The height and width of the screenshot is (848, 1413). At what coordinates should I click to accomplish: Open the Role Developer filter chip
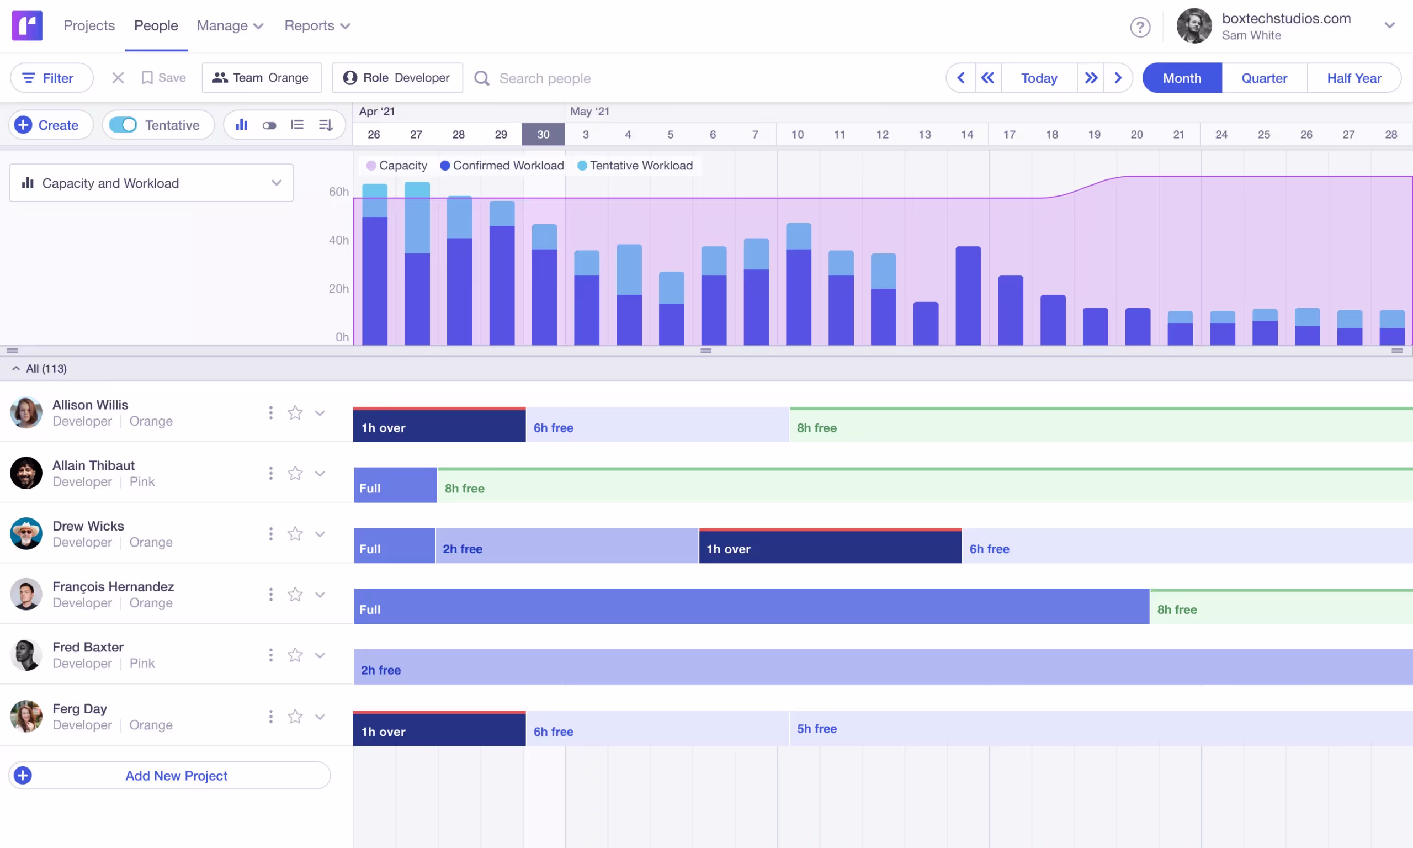(397, 78)
